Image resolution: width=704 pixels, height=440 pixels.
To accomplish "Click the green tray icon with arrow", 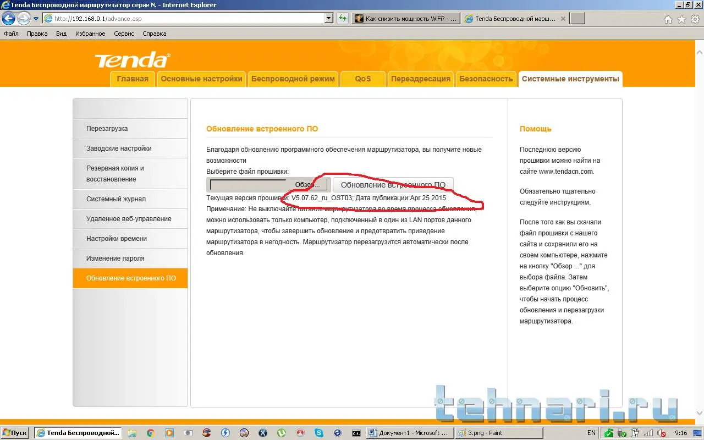I will (x=609, y=433).
